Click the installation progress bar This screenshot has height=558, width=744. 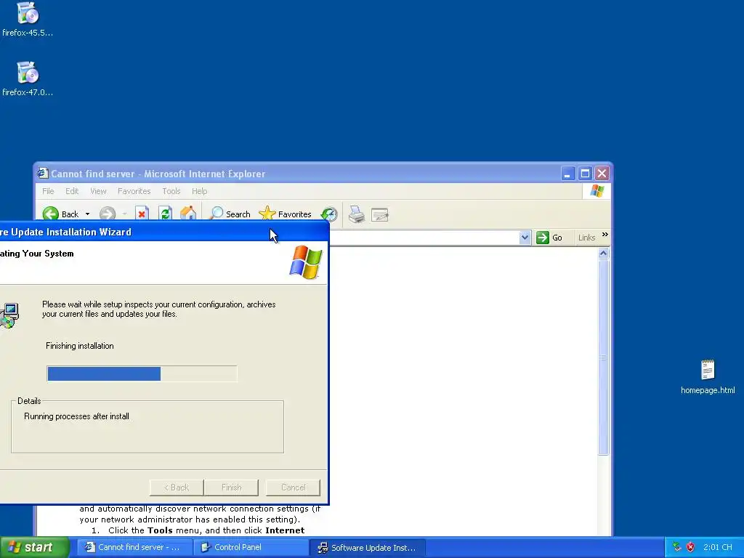pos(142,374)
